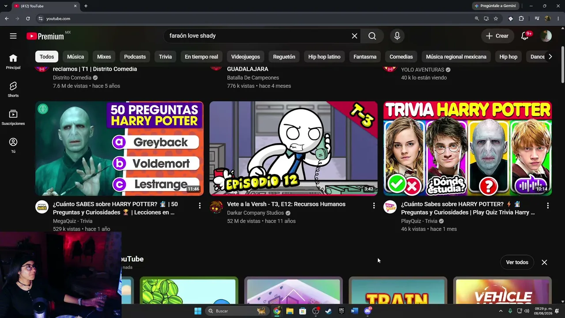Select the Reguetón filter chip
The height and width of the screenshot is (318, 565).
pyautogui.click(x=284, y=57)
